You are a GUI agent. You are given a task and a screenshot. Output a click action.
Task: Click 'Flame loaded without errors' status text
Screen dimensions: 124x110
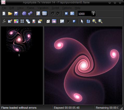click(19, 108)
